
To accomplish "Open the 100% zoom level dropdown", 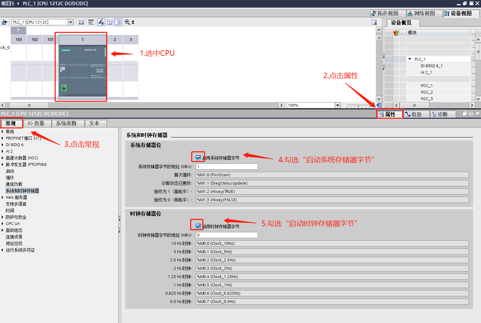I will 337,105.
